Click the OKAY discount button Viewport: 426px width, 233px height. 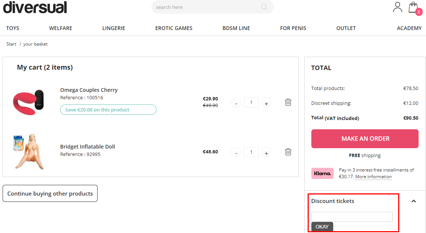[x=322, y=226]
